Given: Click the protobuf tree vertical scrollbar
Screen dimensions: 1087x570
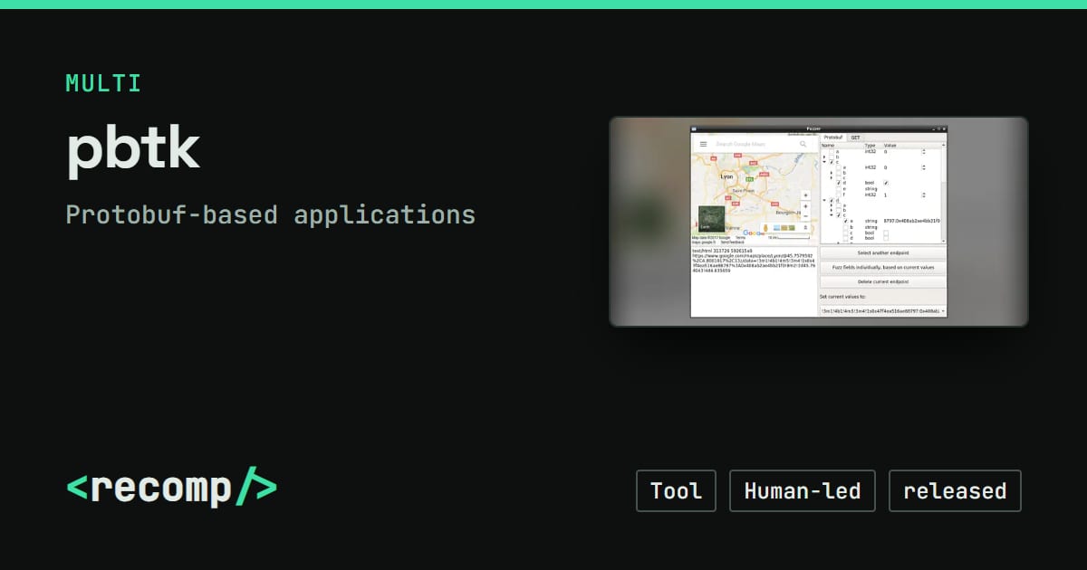Looking at the screenshot, I should [944, 193].
